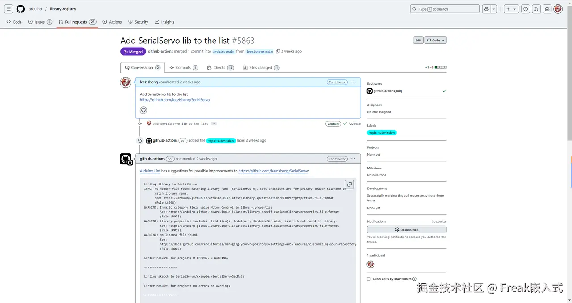The image size is (572, 303).
Task: Click the Contributor badge on leezisheng's comment
Action: [337, 82]
